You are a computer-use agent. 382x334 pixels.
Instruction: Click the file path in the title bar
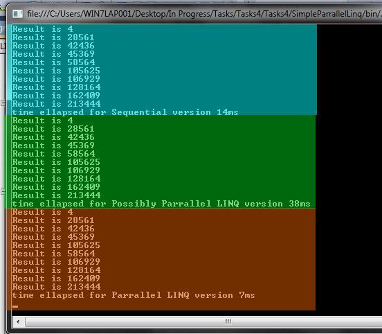coord(204,14)
